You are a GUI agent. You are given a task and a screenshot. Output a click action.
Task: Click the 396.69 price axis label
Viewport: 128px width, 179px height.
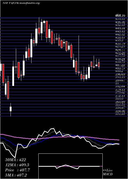[x=120, y=74]
